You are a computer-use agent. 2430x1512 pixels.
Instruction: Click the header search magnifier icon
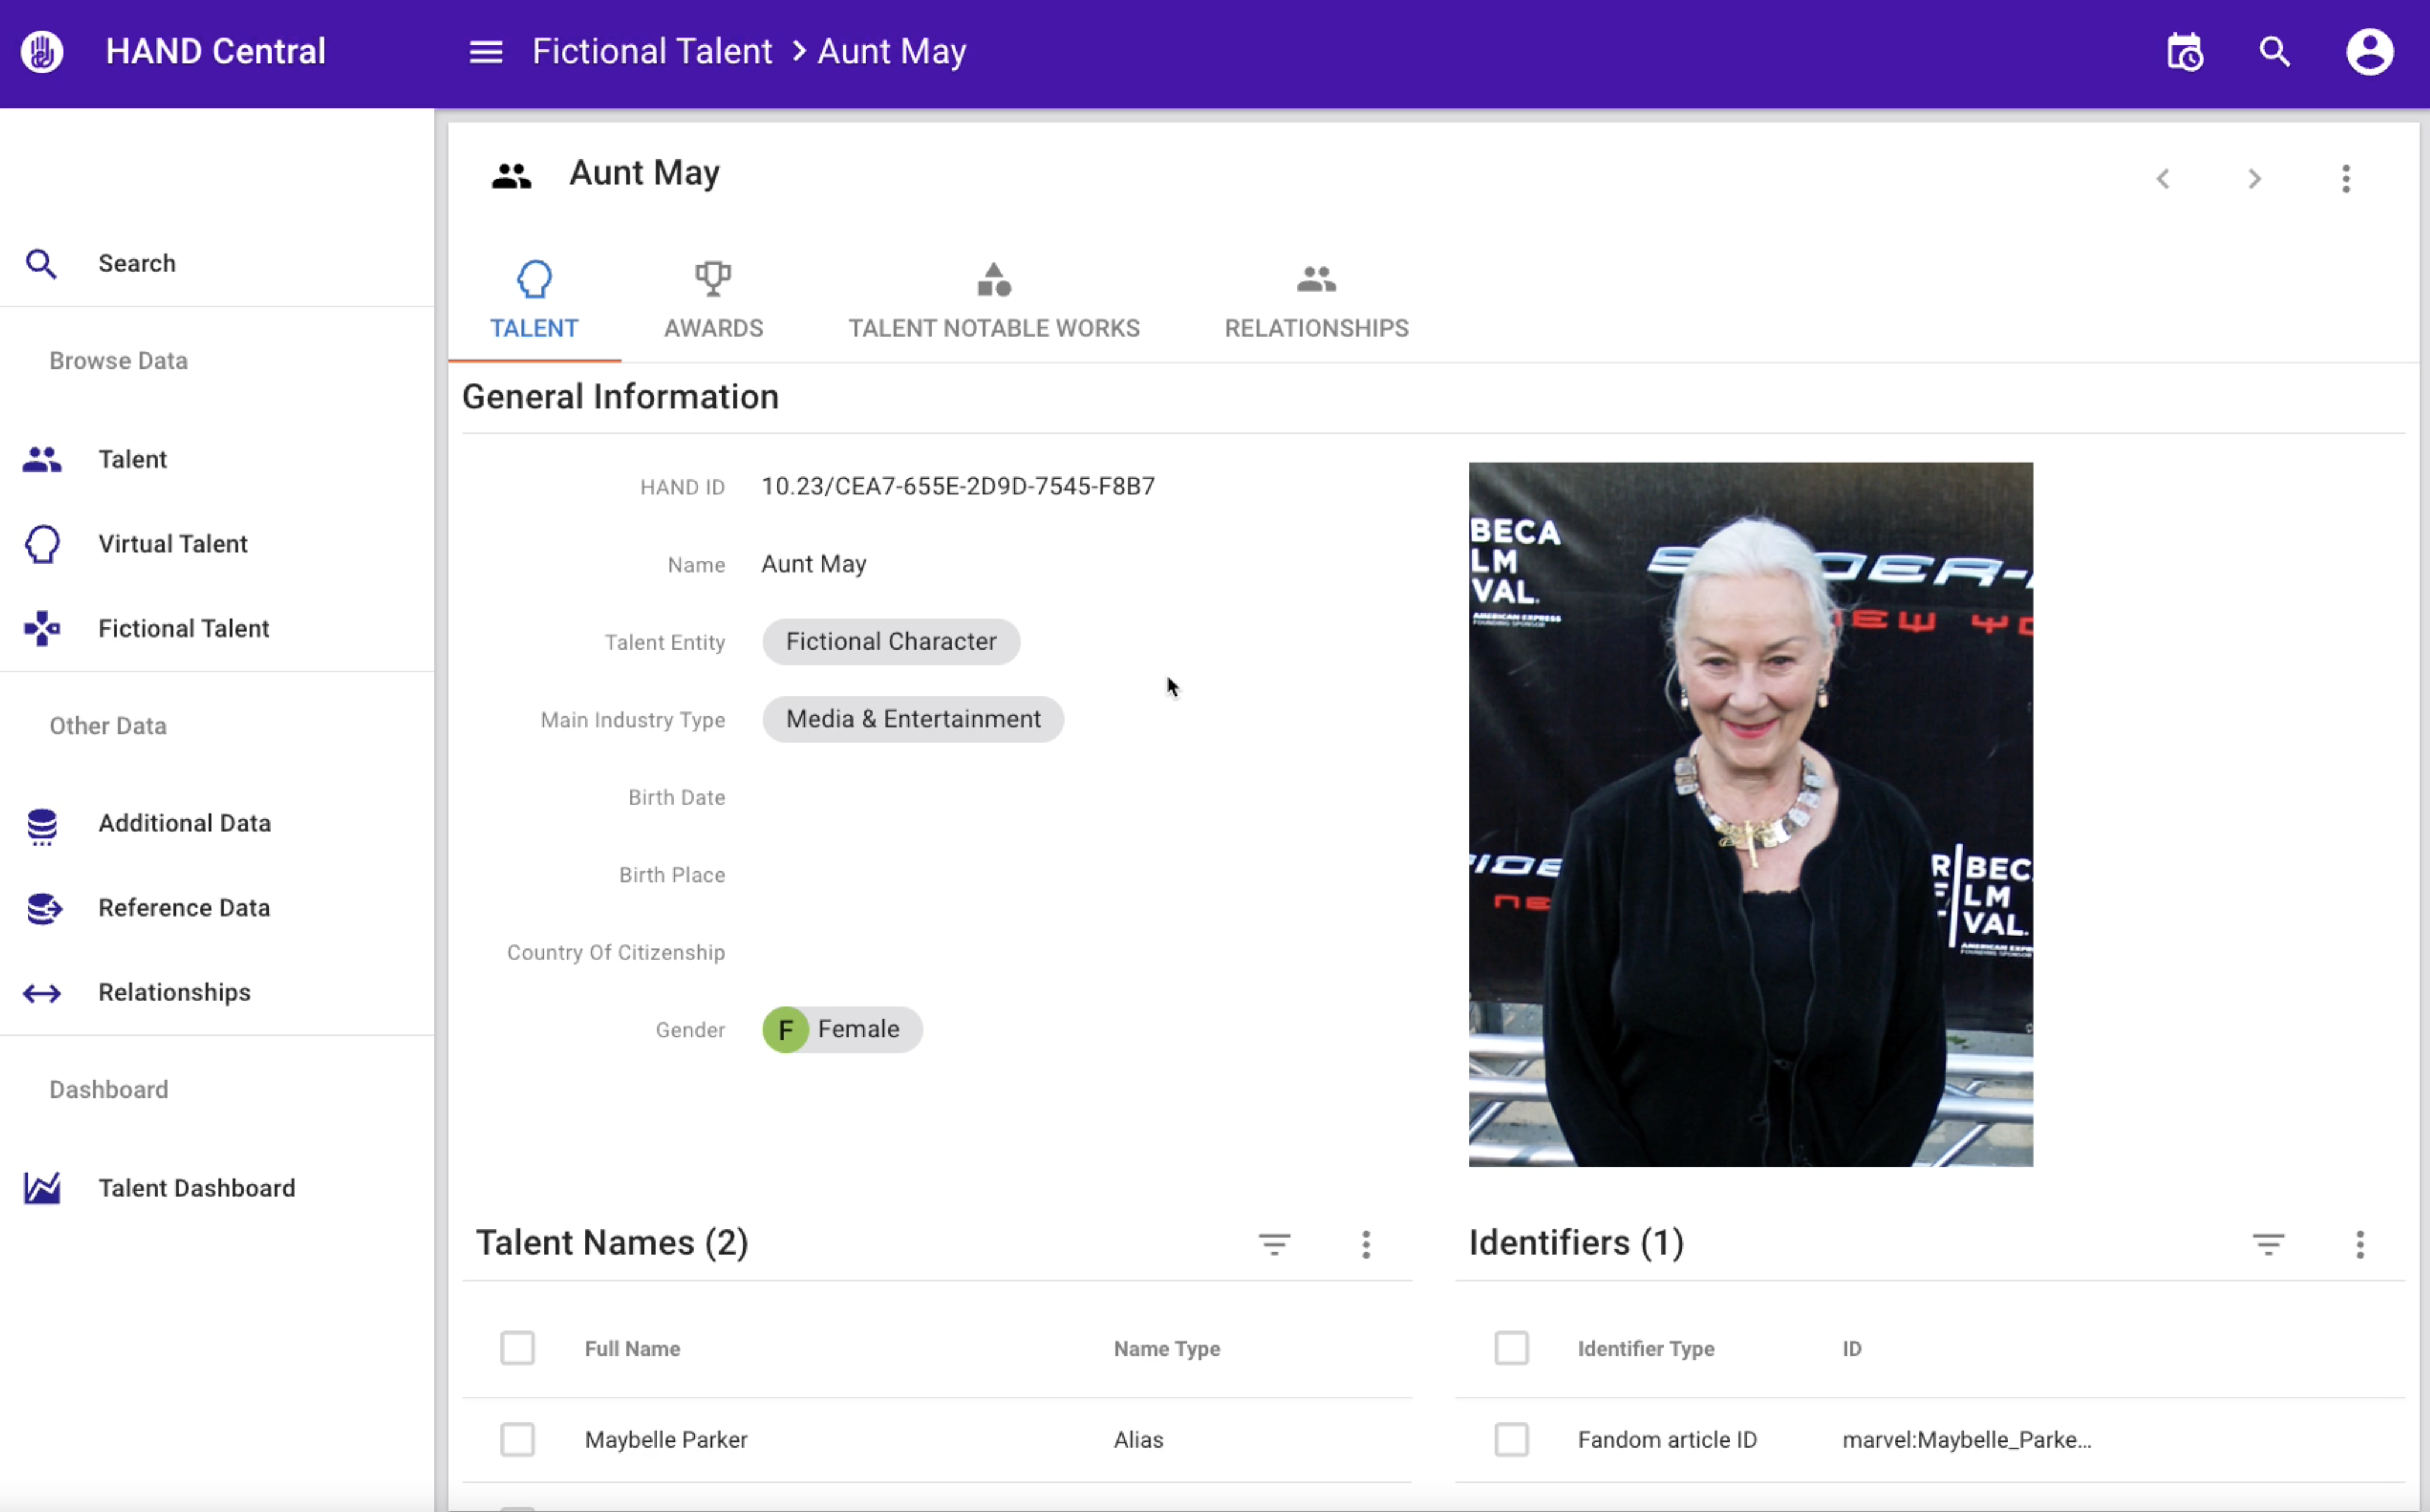pyautogui.click(x=2275, y=52)
